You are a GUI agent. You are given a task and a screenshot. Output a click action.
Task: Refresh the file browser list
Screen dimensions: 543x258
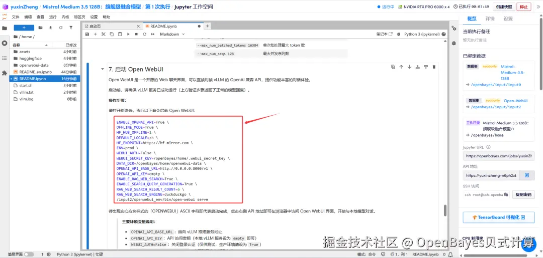(61, 28)
